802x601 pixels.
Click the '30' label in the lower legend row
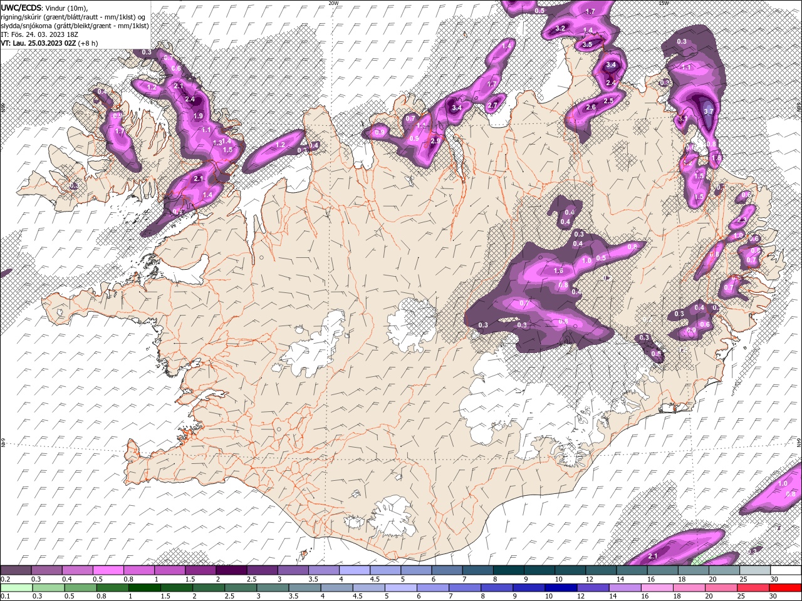pos(773,597)
